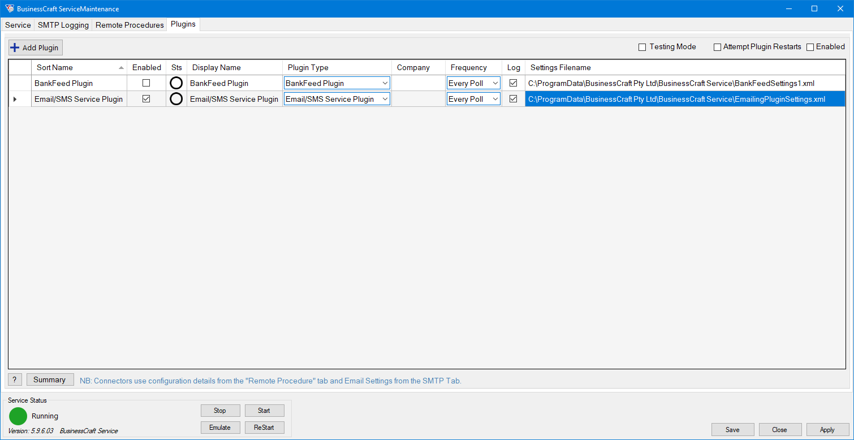This screenshot has height=440, width=854.
Task: Stop the BusinessCraft service
Action: [220, 411]
